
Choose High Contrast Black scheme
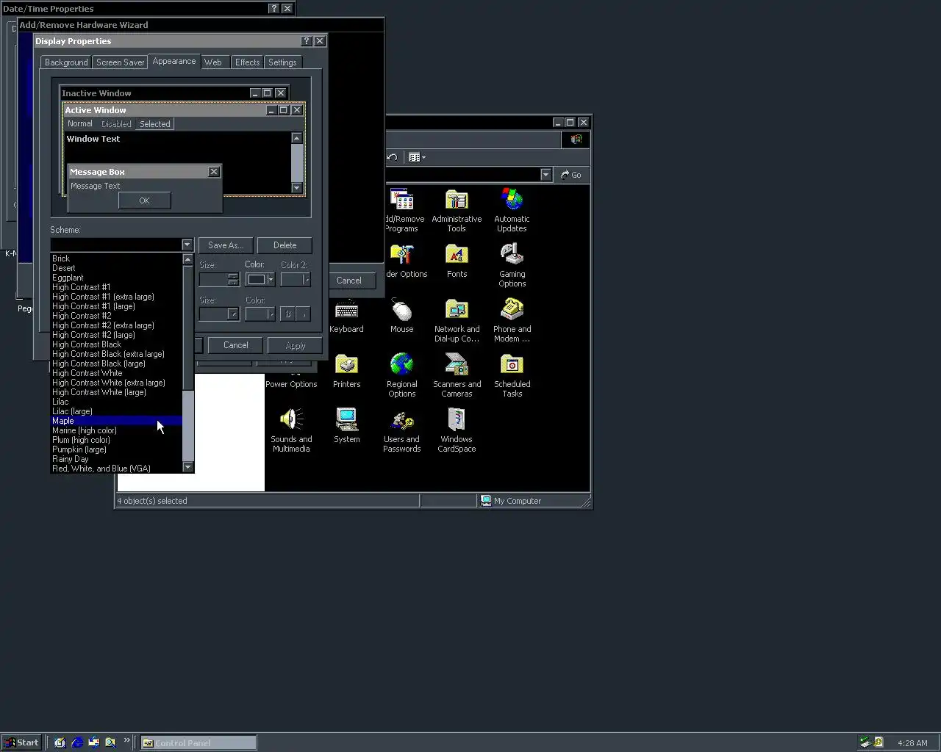click(x=116, y=344)
